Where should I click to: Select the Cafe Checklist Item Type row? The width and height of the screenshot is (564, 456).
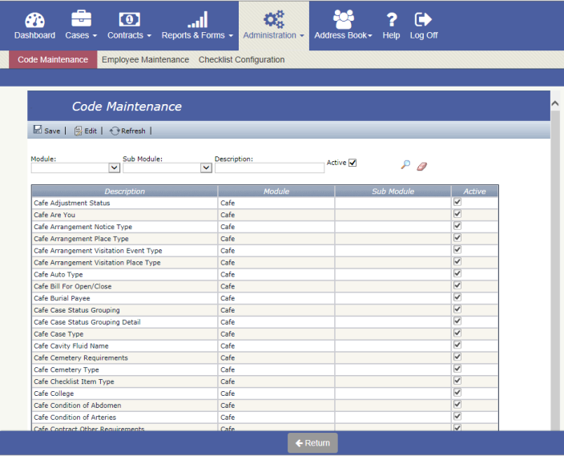(x=264, y=381)
